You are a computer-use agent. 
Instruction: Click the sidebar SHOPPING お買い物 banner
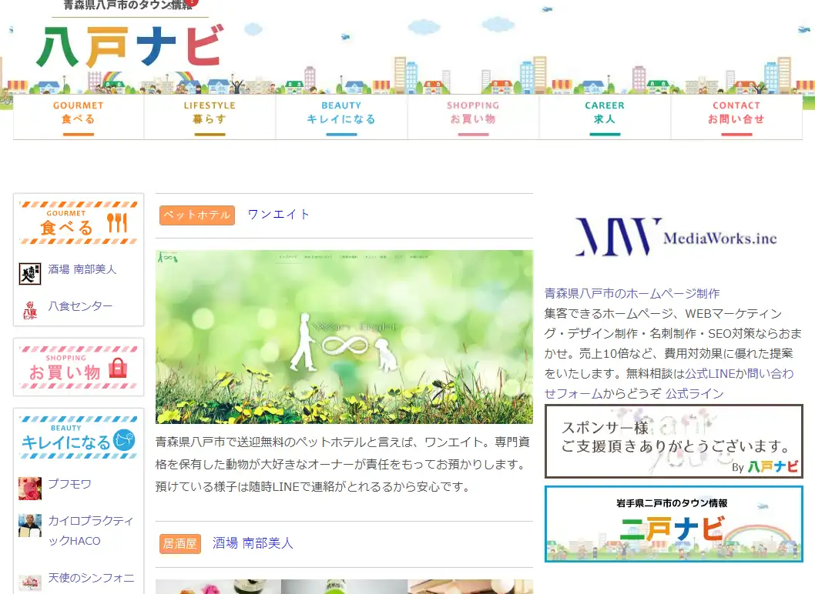point(79,367)
